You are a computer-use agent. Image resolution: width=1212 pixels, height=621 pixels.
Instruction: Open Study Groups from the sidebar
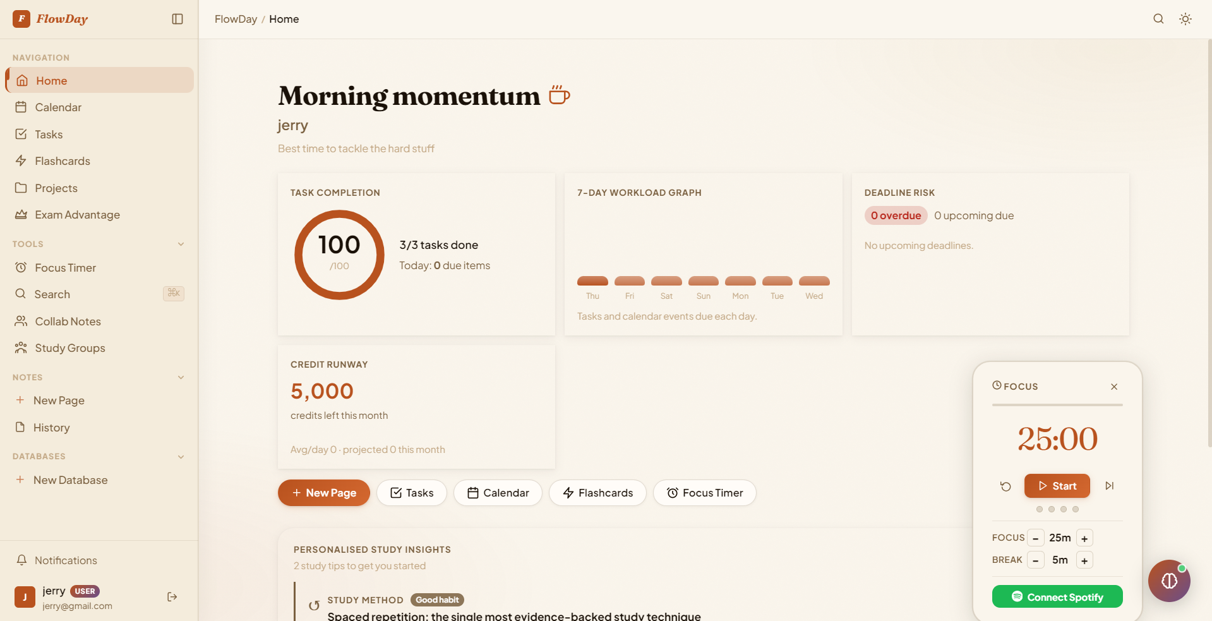tap(69, 347)
